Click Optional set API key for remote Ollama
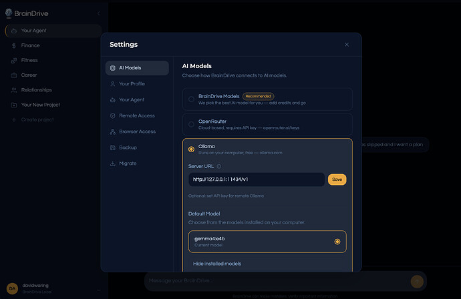 click(x=226, y=196)
